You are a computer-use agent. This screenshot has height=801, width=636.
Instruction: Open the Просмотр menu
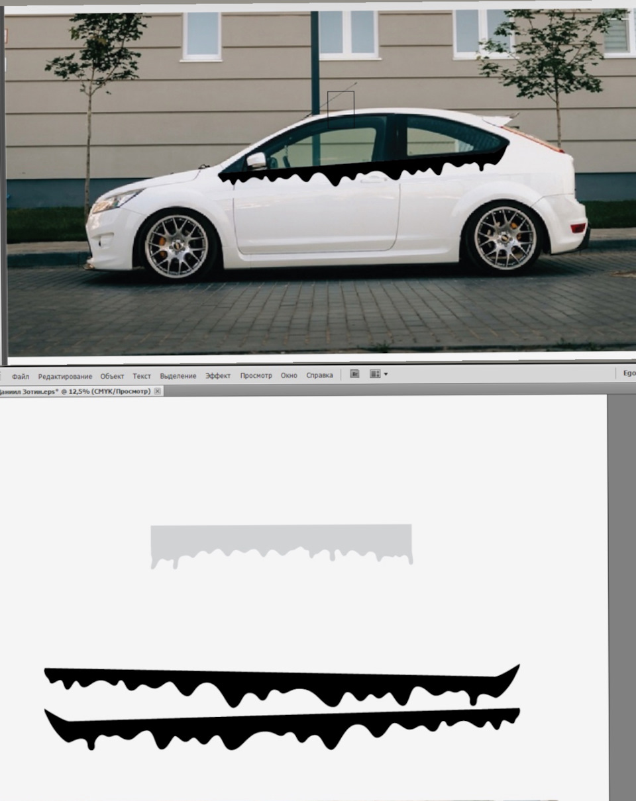coord(256,375)
